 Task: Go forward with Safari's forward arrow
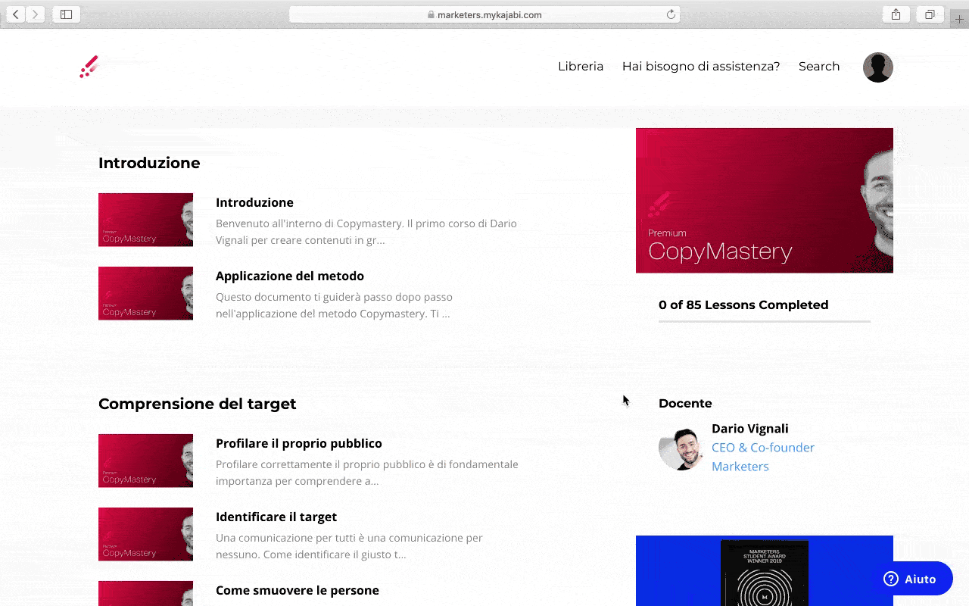pos(35,14)
